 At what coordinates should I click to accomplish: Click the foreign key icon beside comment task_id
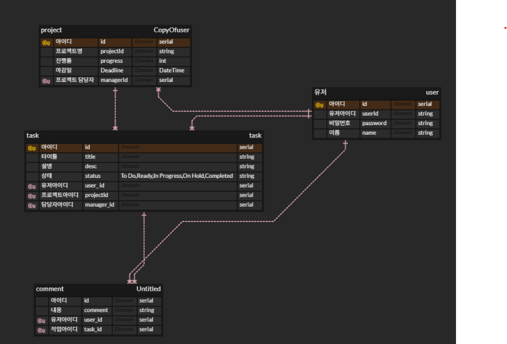click(x=41, y=330)
